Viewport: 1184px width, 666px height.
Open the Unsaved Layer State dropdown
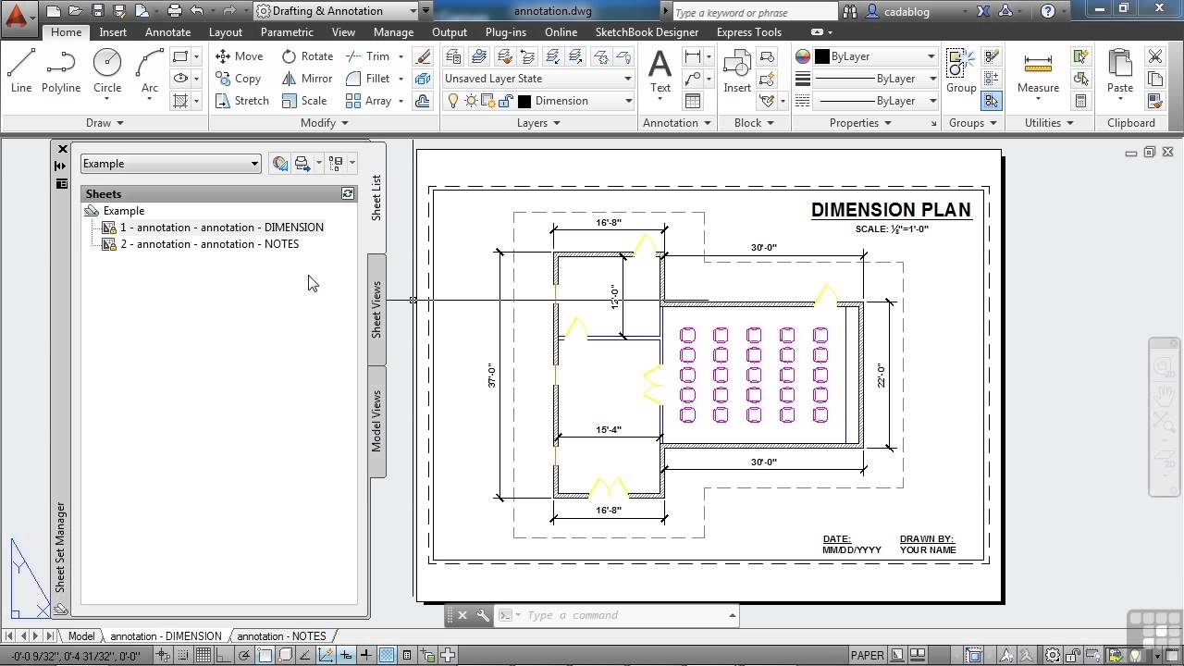click(x=537, y=79)
